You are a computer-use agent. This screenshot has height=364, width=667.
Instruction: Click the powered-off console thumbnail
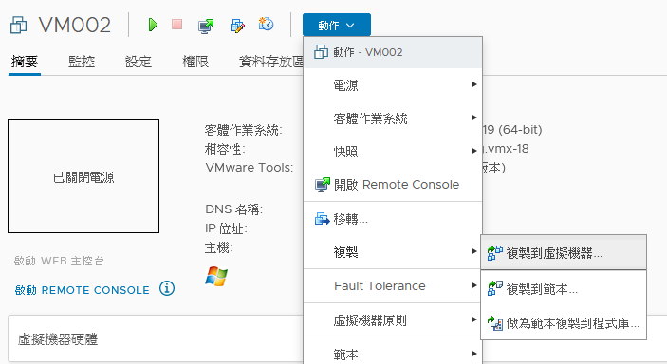click(83, 176)
